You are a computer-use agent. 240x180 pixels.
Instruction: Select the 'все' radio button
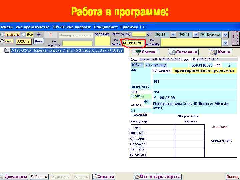[x=23, y=34]
